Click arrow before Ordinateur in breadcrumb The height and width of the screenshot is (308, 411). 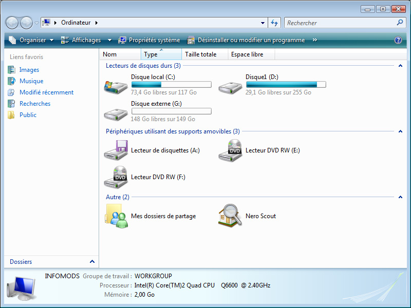coord(55,23)
